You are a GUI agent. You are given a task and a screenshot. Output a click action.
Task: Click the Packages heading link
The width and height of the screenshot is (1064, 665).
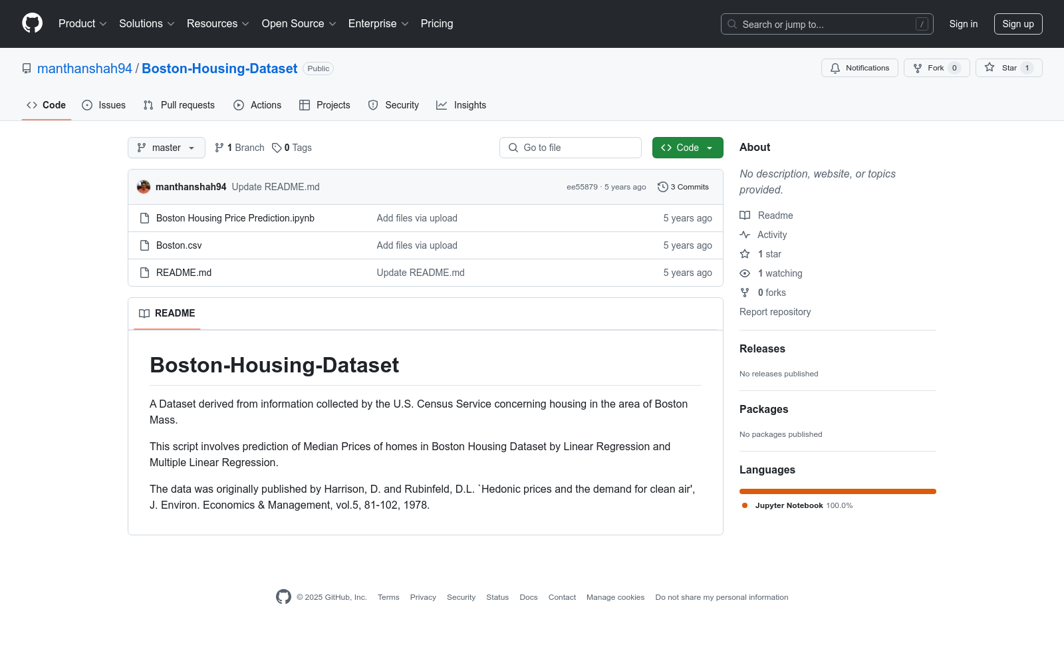click(x=763, y=409)
